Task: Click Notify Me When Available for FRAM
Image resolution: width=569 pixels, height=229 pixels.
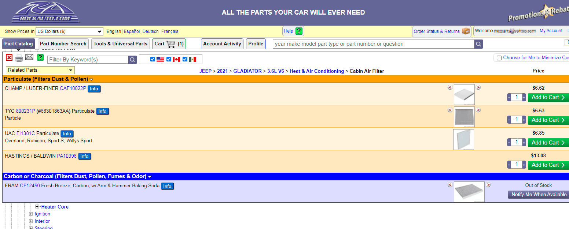Action: 539,195
